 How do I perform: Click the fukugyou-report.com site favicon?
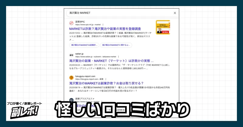[71, 78]
